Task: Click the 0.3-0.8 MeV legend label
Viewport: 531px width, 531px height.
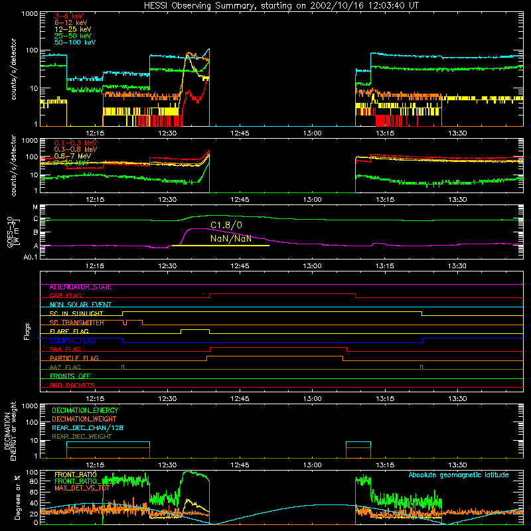Action: pos(76,149)
